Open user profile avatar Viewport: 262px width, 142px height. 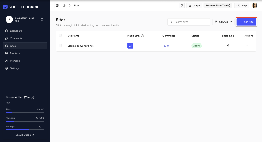(254, 5)
